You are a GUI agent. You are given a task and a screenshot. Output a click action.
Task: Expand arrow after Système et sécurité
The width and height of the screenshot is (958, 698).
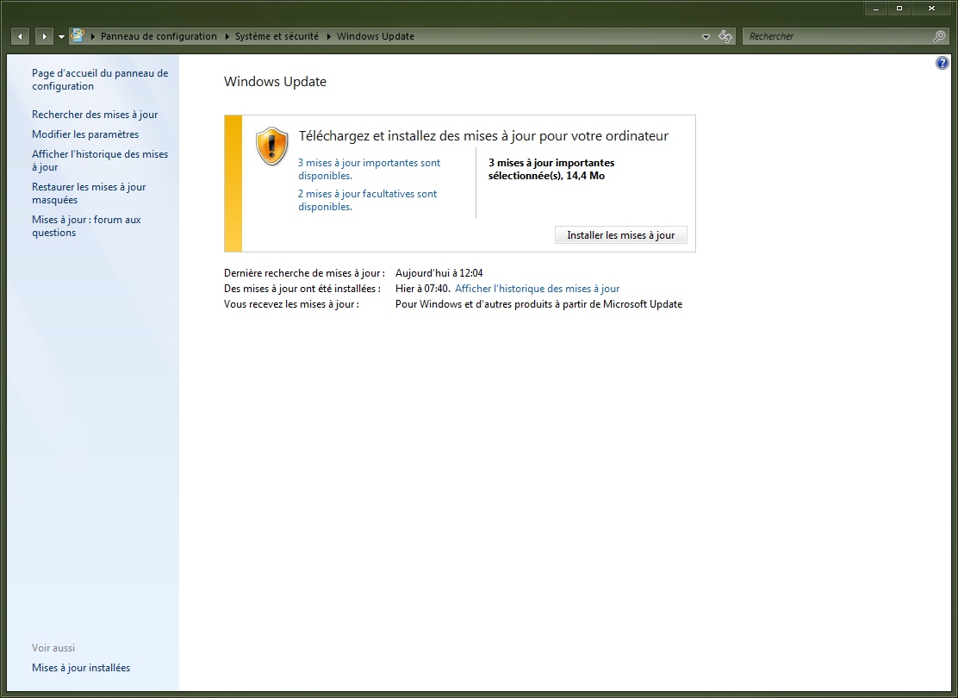pyautogui.click(x=329, y=37)
